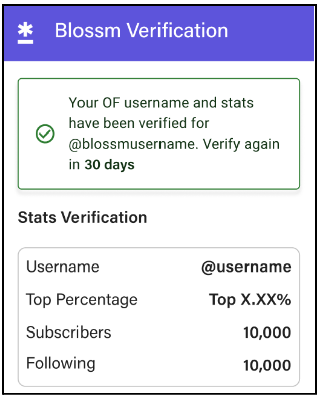Click the Subscribers count 10,000
The image size is (319, 398).
pyautogui.click(x=267, y=333)
